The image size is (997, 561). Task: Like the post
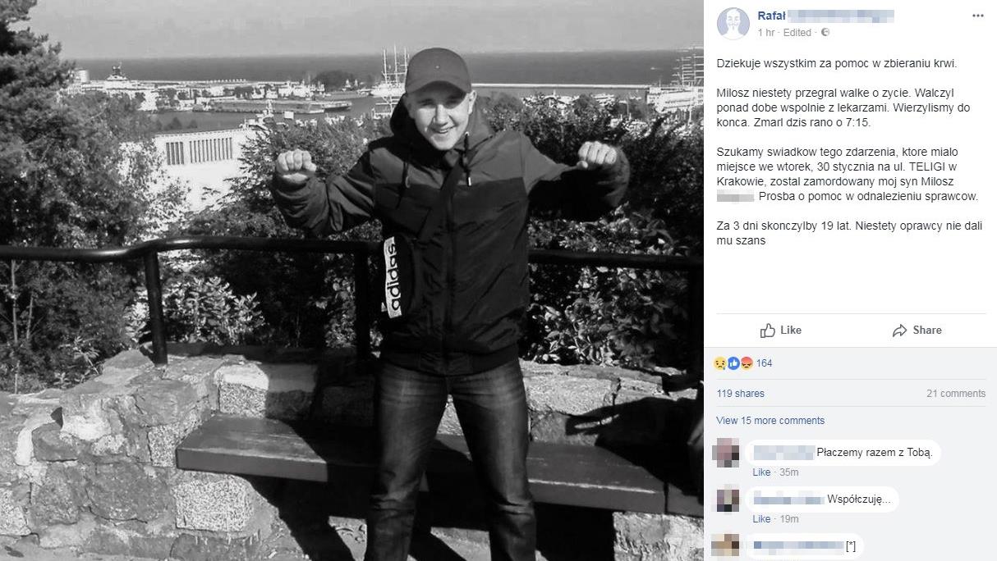tap(780, 330)
